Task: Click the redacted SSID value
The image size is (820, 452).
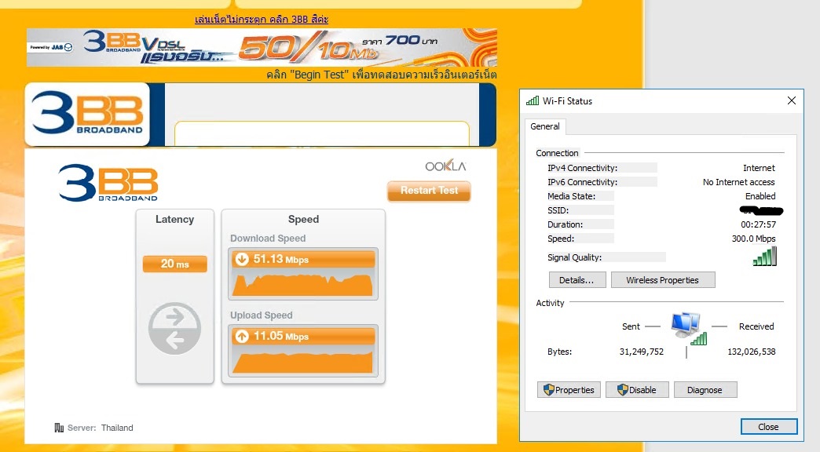Action: (x=761, y=210)
